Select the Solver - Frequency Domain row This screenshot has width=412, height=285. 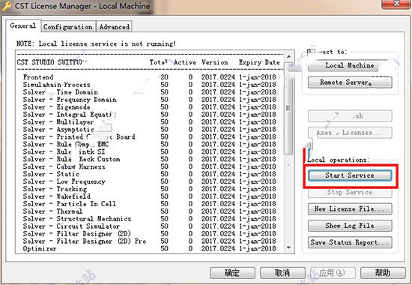[150, 100]
